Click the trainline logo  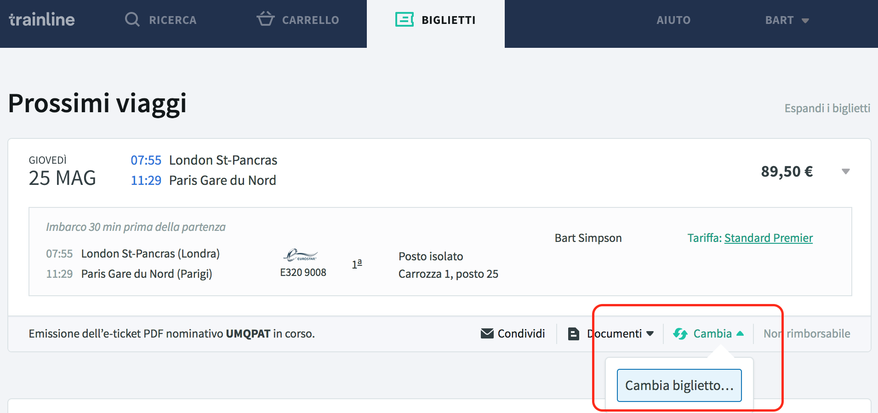[42, 19]
